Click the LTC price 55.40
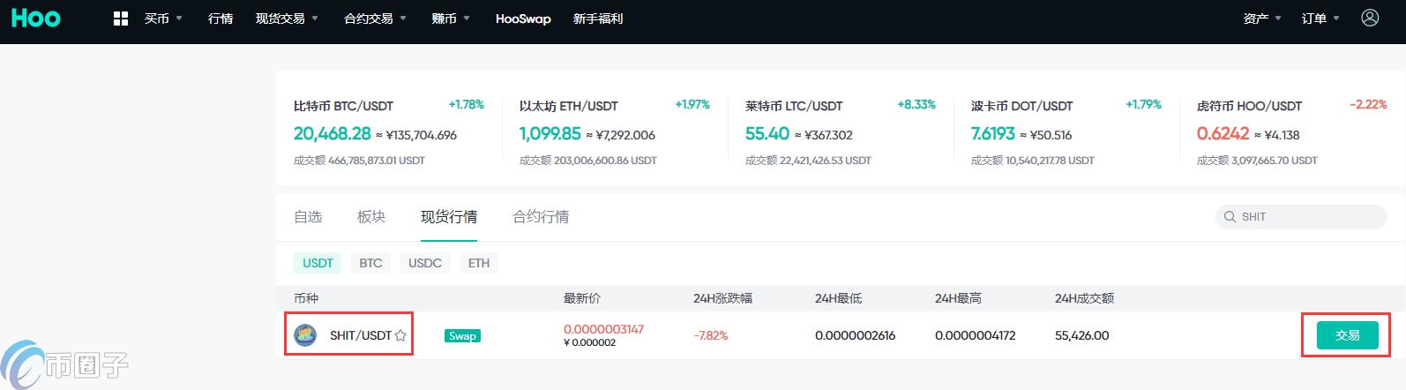This screenshot has height=390, width=1406. [x=767, y=133]
